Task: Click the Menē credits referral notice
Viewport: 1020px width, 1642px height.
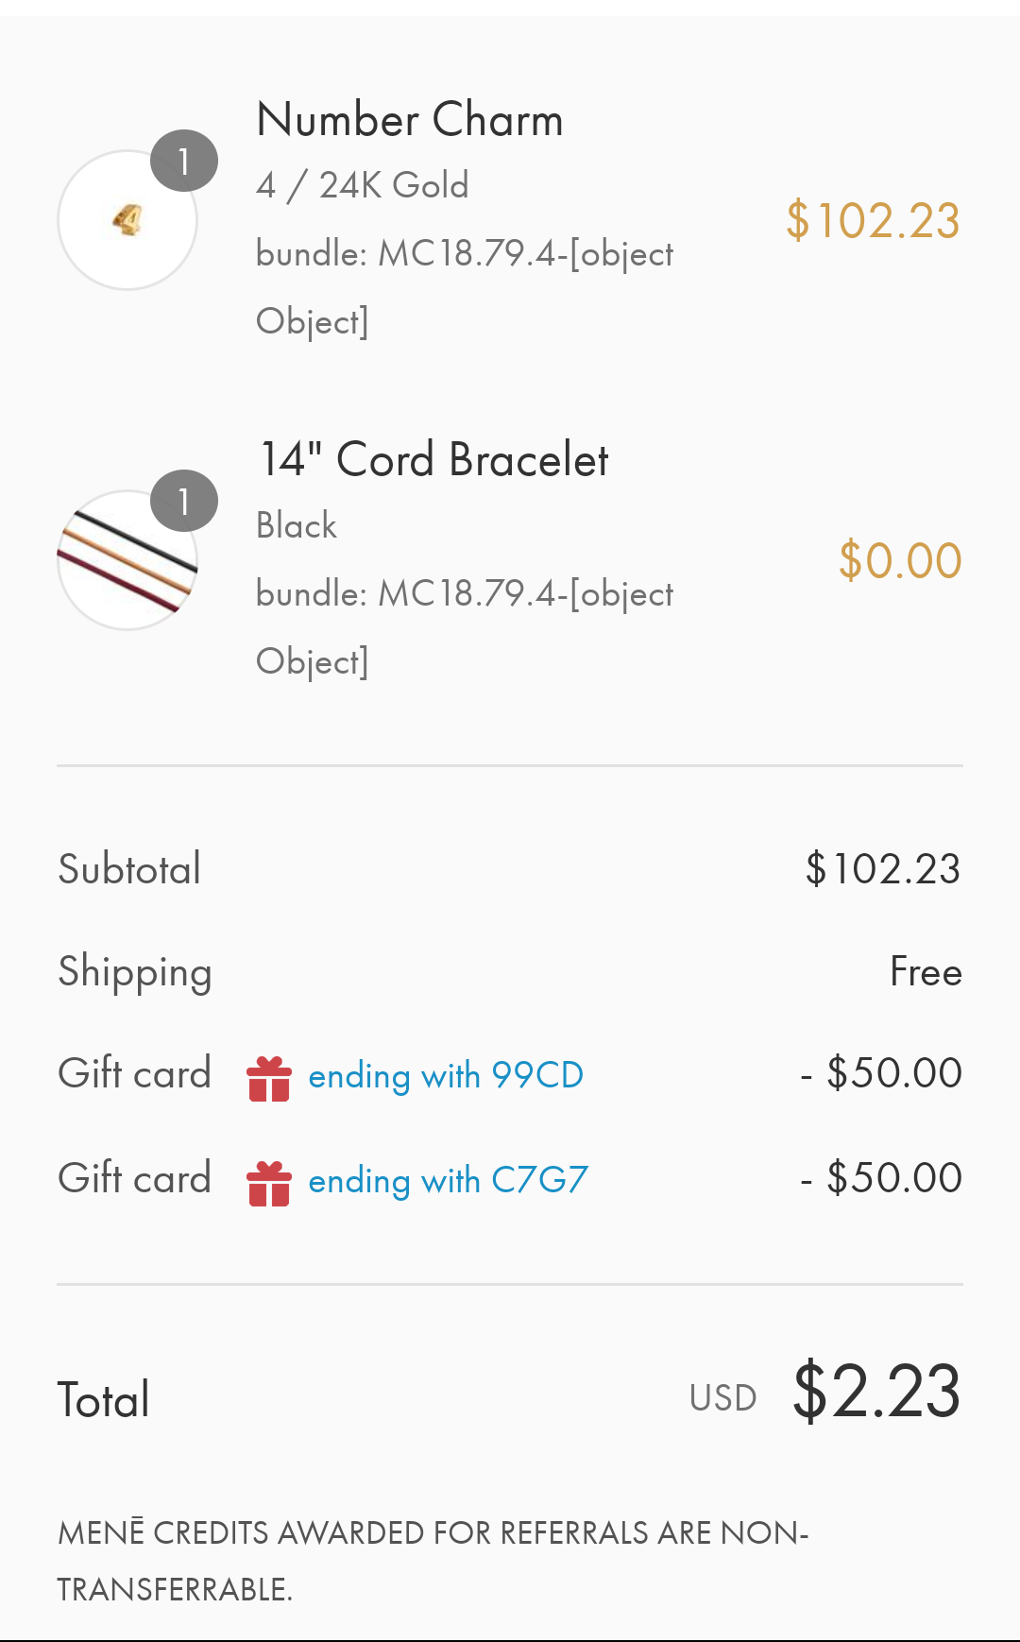Action: pos(433,1561)
